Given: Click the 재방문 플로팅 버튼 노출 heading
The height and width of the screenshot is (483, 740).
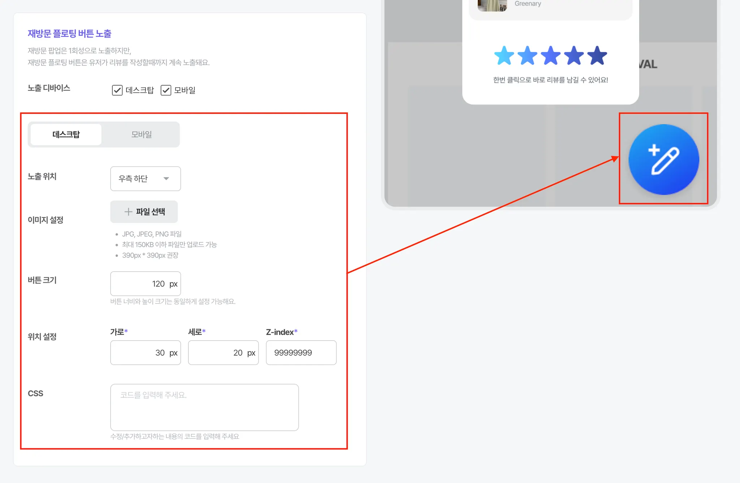Looking at the screenshot, I should [x=69, y=34].
